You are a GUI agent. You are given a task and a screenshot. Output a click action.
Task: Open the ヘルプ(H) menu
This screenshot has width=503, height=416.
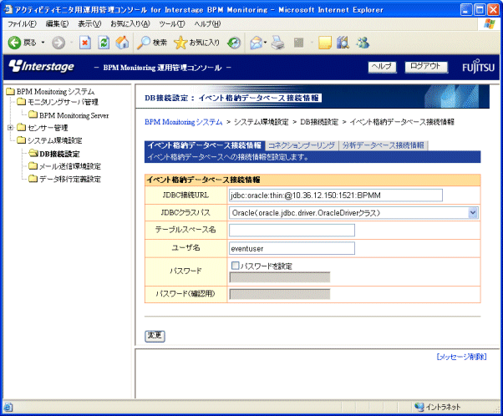point(207,24)
